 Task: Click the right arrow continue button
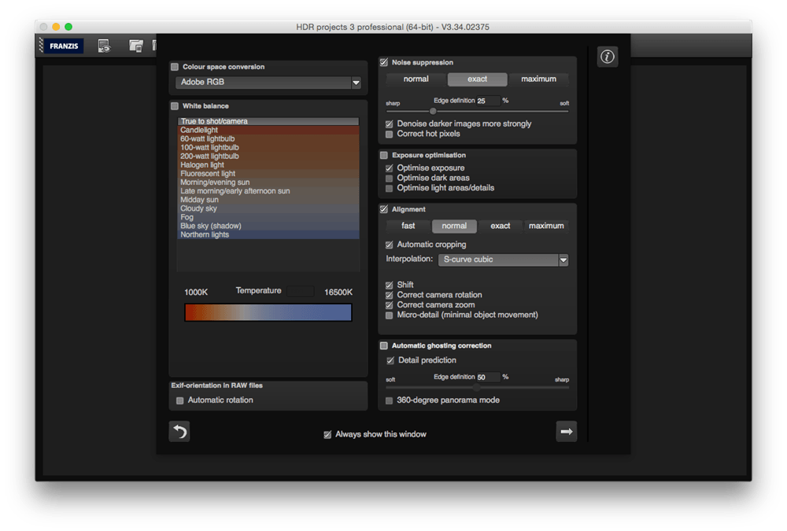click(x=566, y=431)
